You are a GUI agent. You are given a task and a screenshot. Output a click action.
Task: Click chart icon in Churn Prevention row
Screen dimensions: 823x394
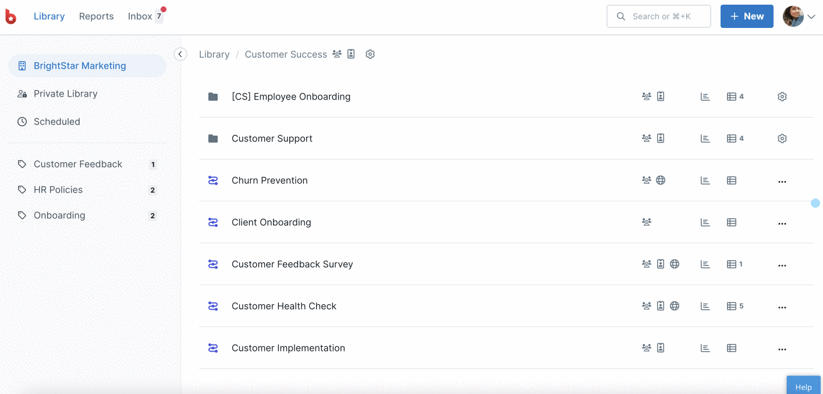[x=705, y=180]
